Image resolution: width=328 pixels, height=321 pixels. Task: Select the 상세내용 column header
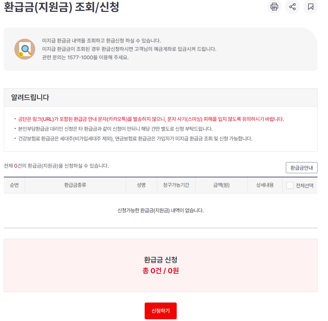pos(265,185)
